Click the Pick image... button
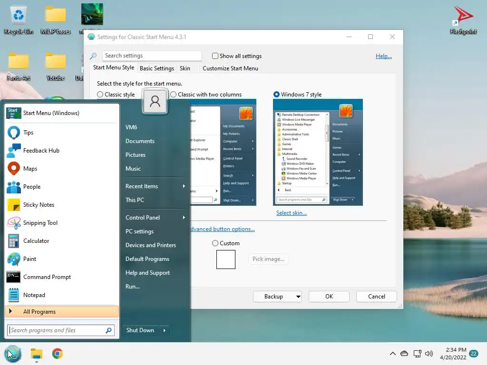Screen dimensions: 487x365 [268, 259]
